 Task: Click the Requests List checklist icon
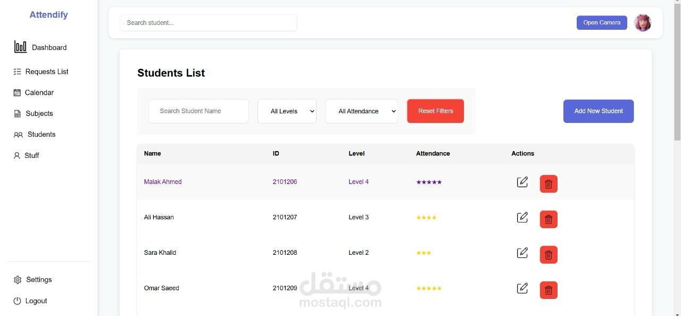tap(18, 71)
